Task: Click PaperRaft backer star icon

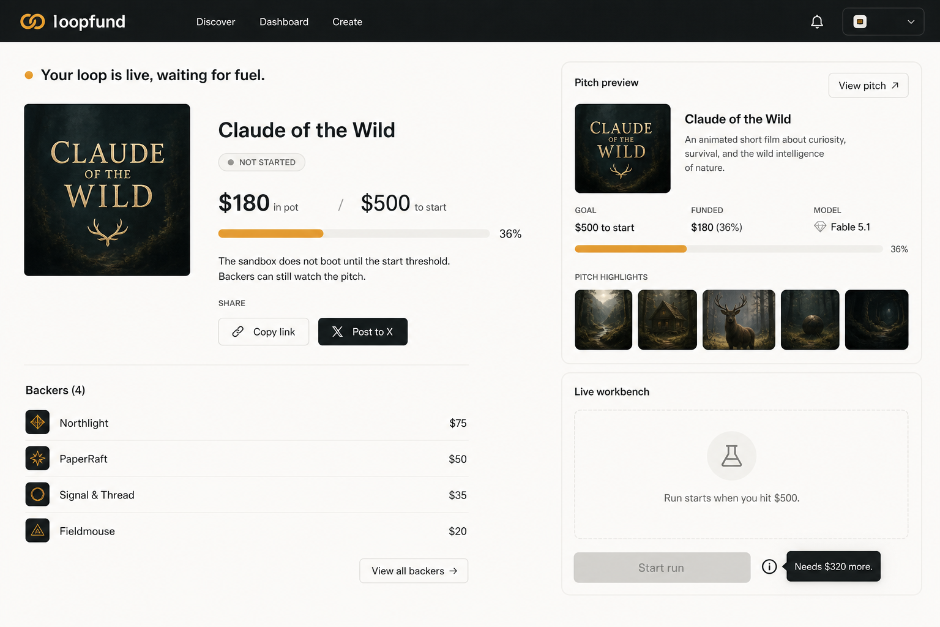Action: (x=37, y=458)
